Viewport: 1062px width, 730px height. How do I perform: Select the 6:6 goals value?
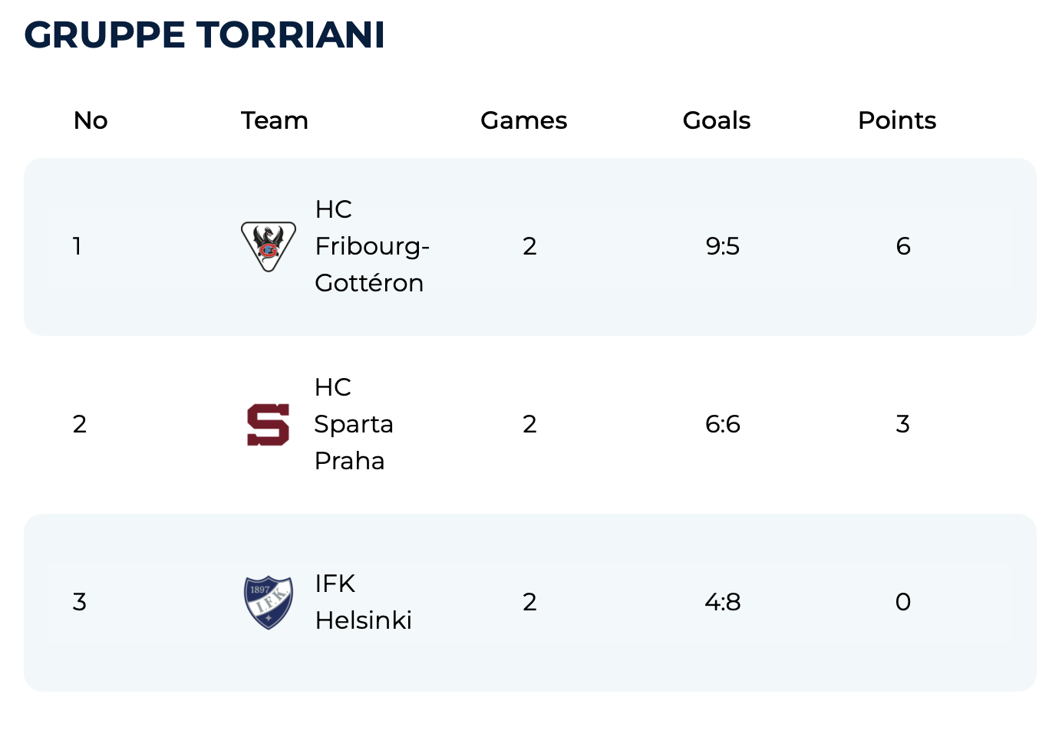(x=723, y=424)
